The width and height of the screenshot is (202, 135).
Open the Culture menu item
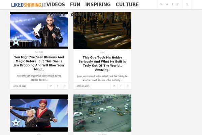pos(127,4)
